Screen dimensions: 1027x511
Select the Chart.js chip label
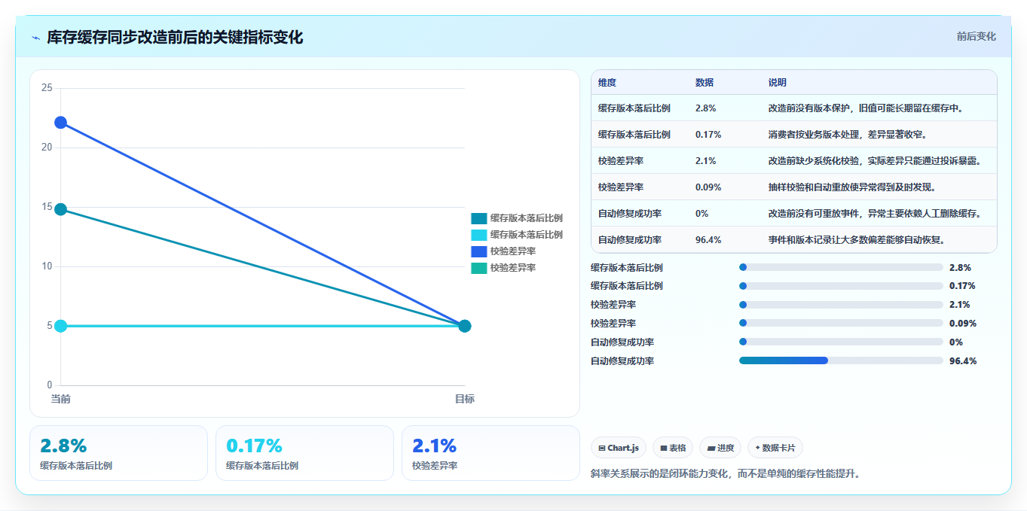tap(623, 448)
